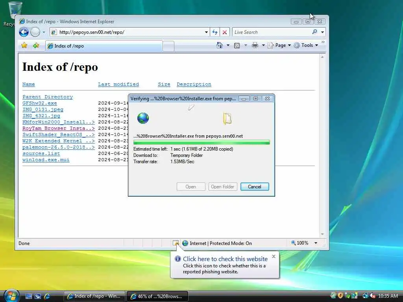403x302 pixels.
Task: Click the volume muted tray icon
Action: point(373,296)
